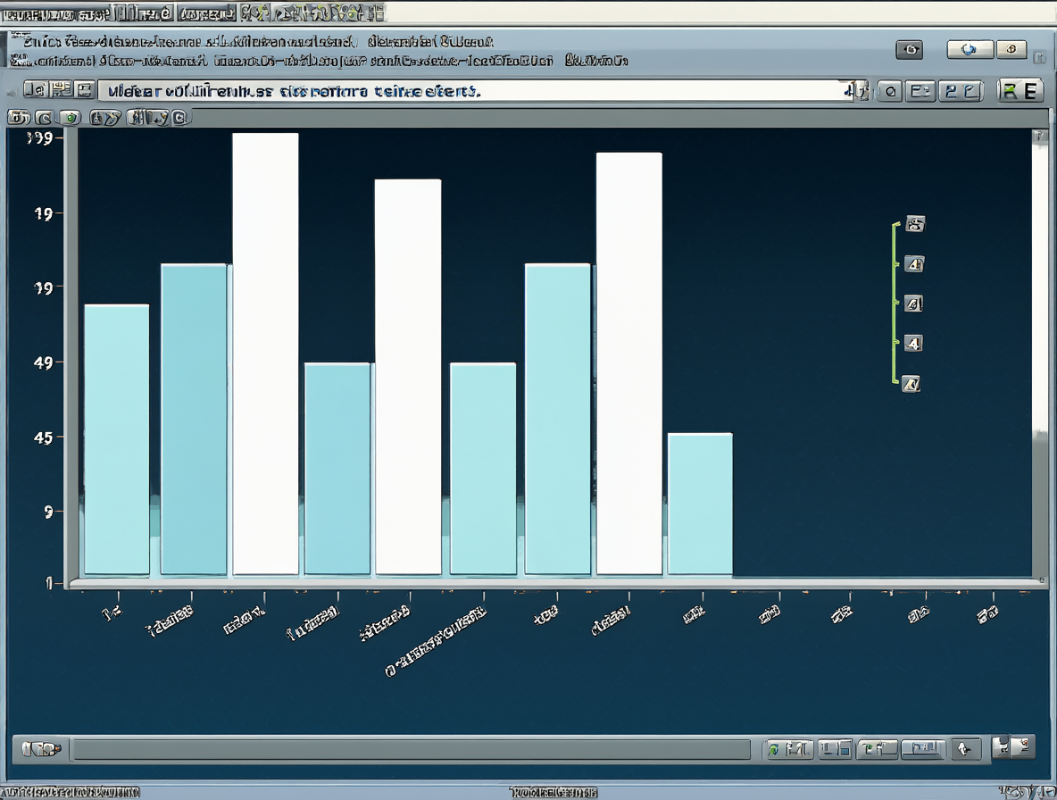Screen dimensions: 1057x800
Task: Click the "399" y-axis label
Action: (x=40, y=138)
